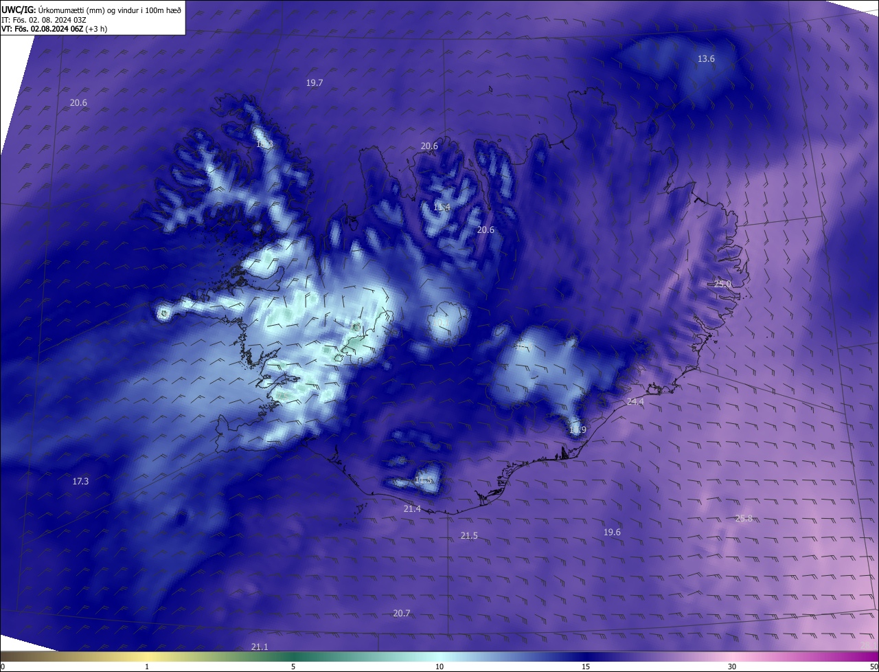Click the 13.6 value in the northeast
The image size is (879, 672).
click(706, 59)
